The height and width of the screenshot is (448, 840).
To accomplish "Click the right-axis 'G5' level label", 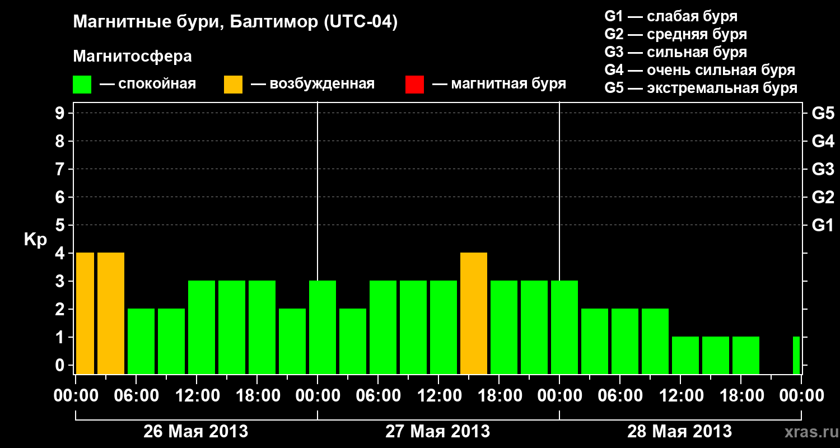I will click(x=823, y=113).
